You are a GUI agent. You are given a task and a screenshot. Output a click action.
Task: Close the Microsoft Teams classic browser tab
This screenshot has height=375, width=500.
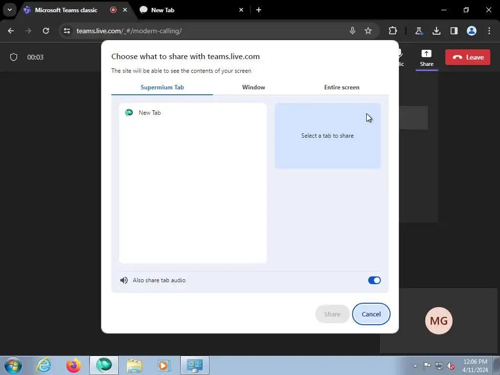[x=125, y=10]
